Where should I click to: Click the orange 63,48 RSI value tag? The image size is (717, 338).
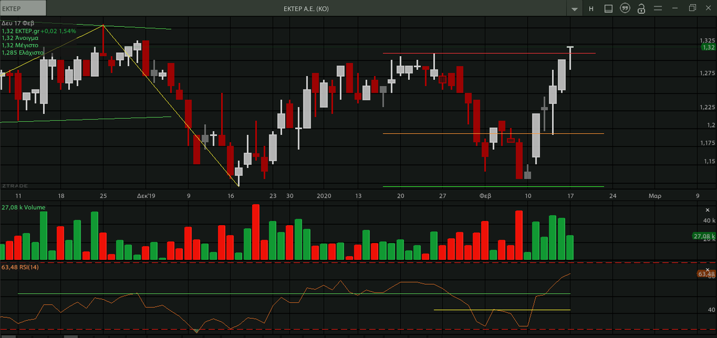[x=707, y=274]
